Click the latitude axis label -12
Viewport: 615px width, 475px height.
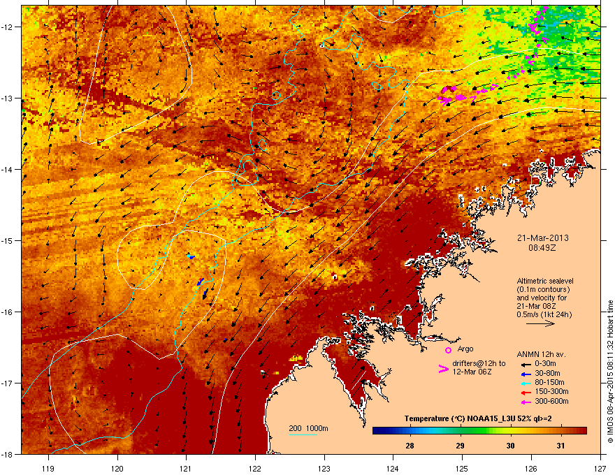pos(7,27)
